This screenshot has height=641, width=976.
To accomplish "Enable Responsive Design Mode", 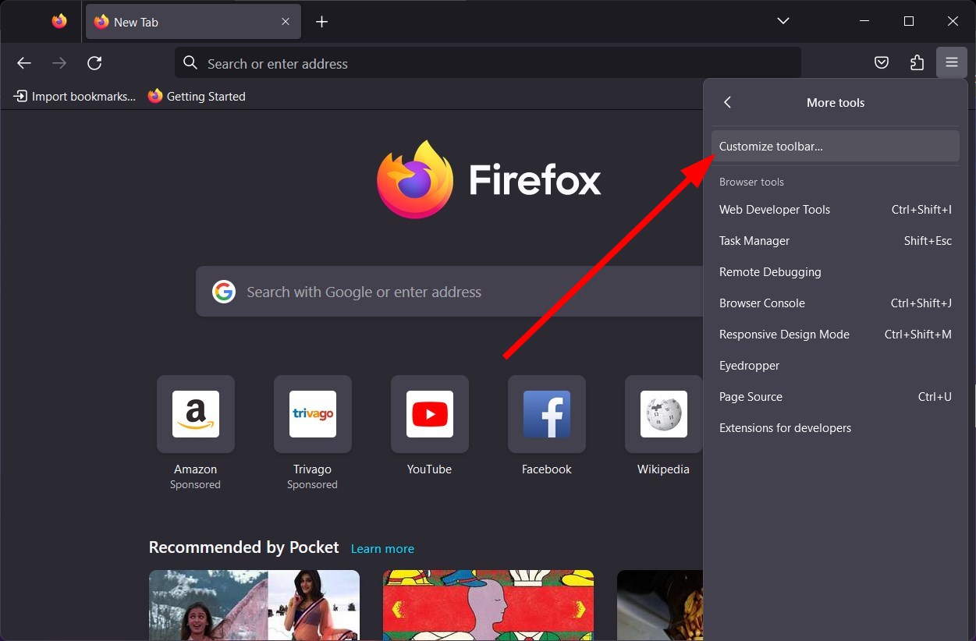I will tap(836, 335).
